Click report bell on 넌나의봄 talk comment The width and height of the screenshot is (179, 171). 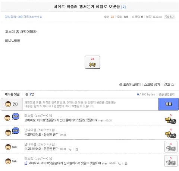pos(77,149)
